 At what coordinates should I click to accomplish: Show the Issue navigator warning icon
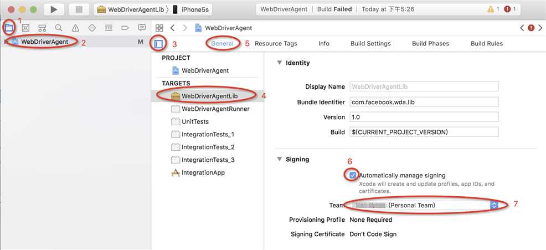[75, 28]
